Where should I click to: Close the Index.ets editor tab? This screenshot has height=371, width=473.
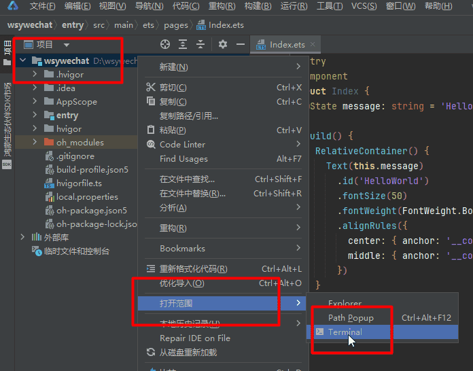pyautogui.click(x=313, y=44)
